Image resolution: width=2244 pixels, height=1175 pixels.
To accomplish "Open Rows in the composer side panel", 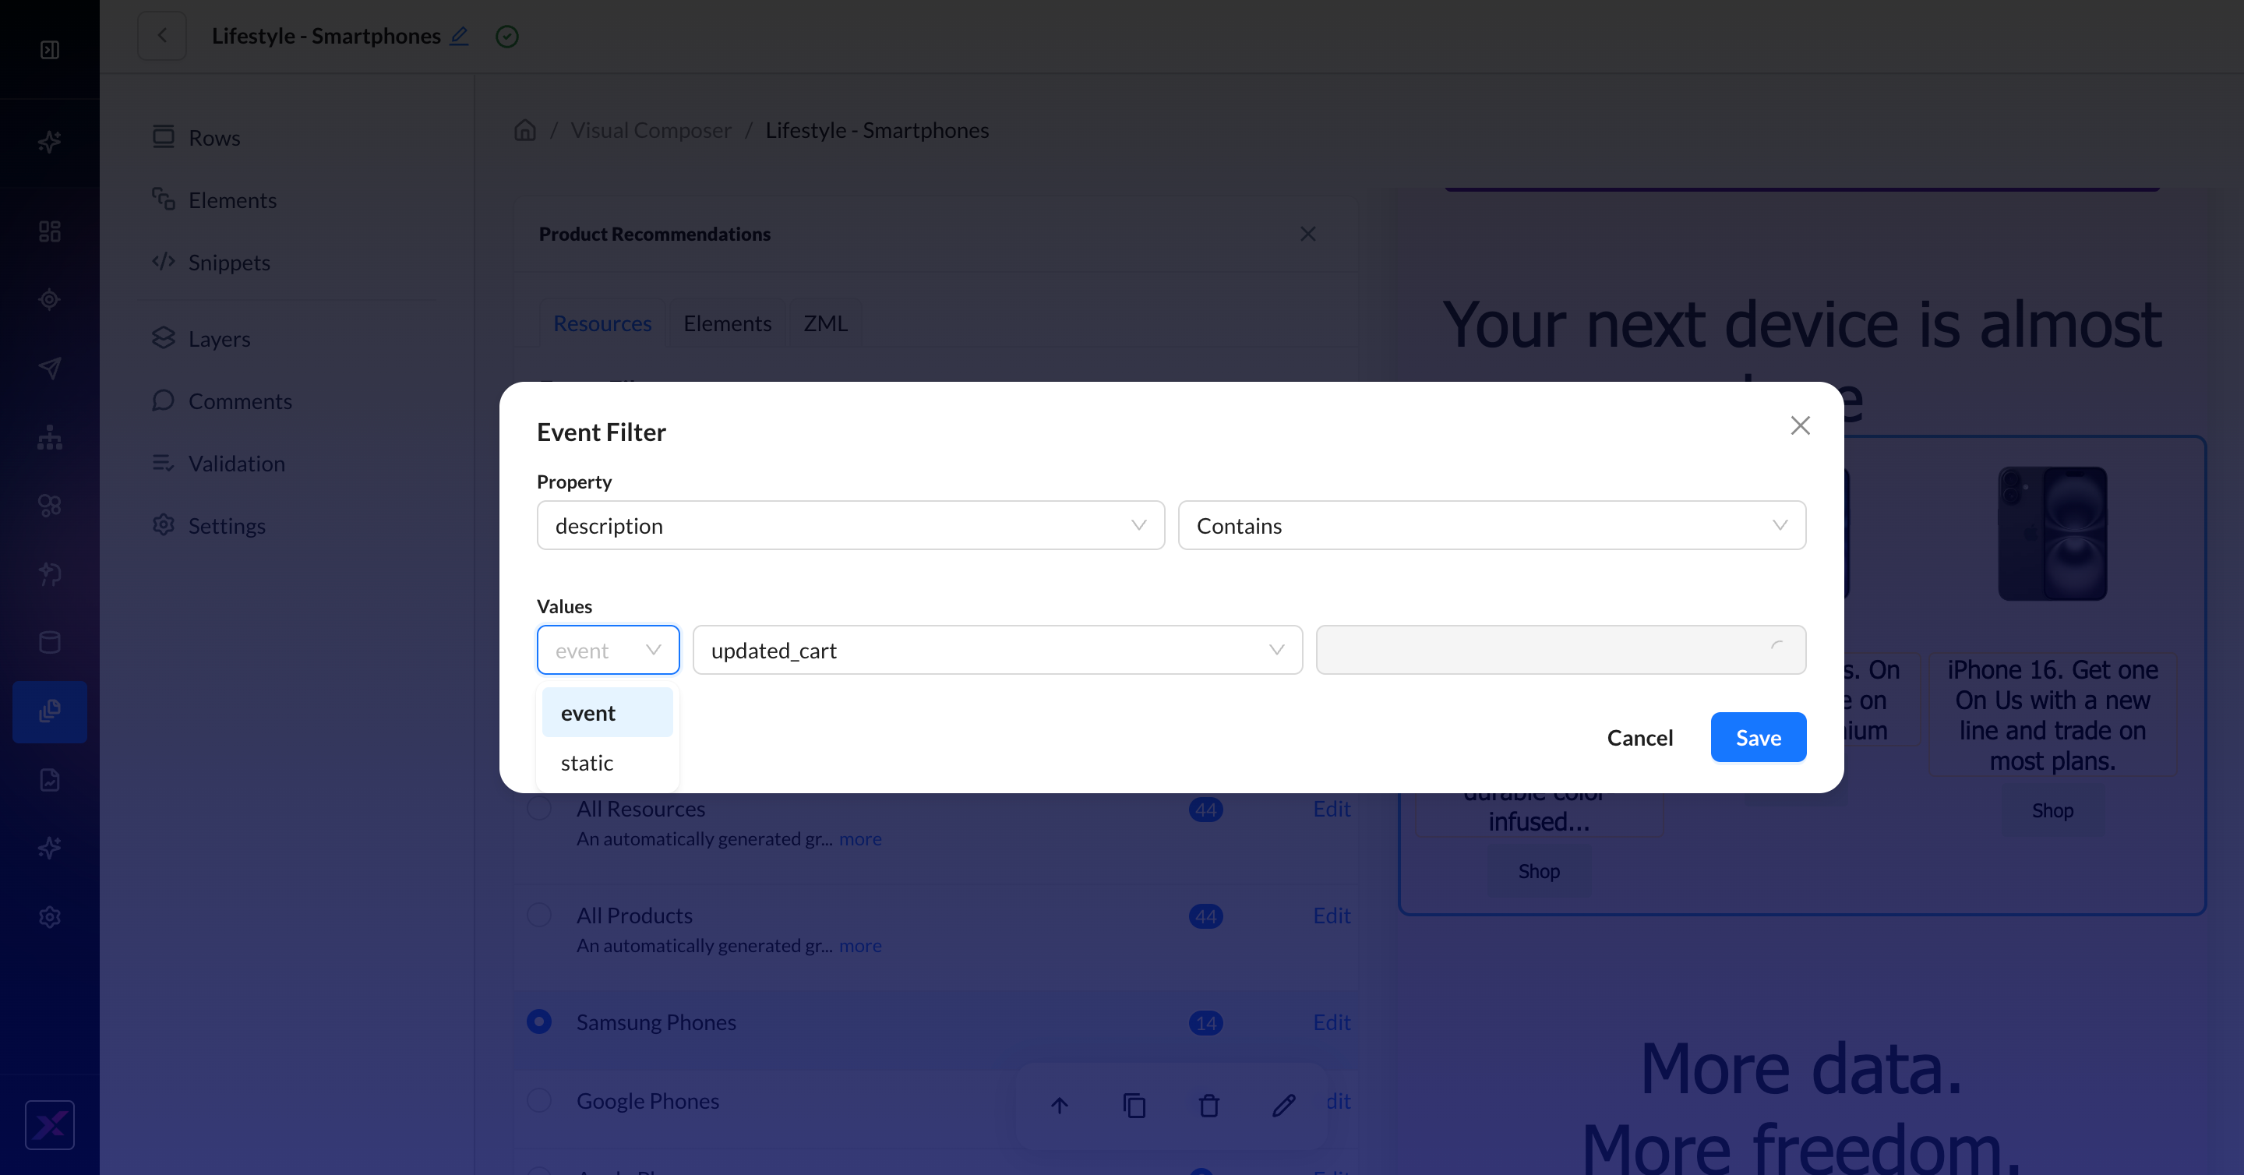I will pyautogui.click(x=214, y=138).
